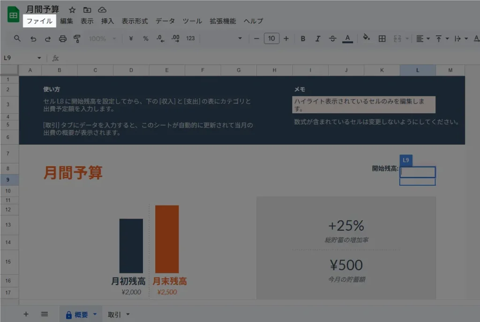480x322 pixels.
Task: Open the ツール menu
Action: 192,21
